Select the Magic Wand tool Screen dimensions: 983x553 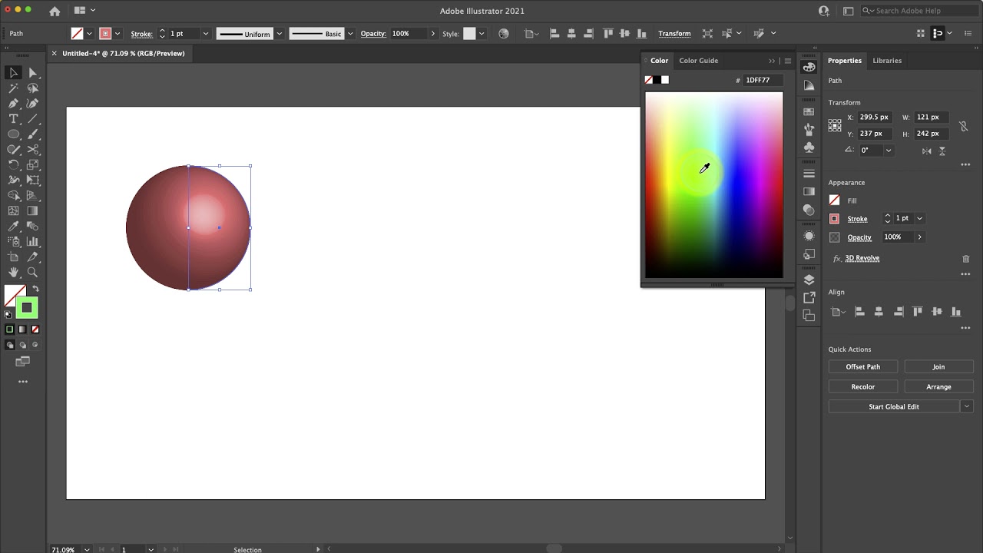click(x=13, y=88)
